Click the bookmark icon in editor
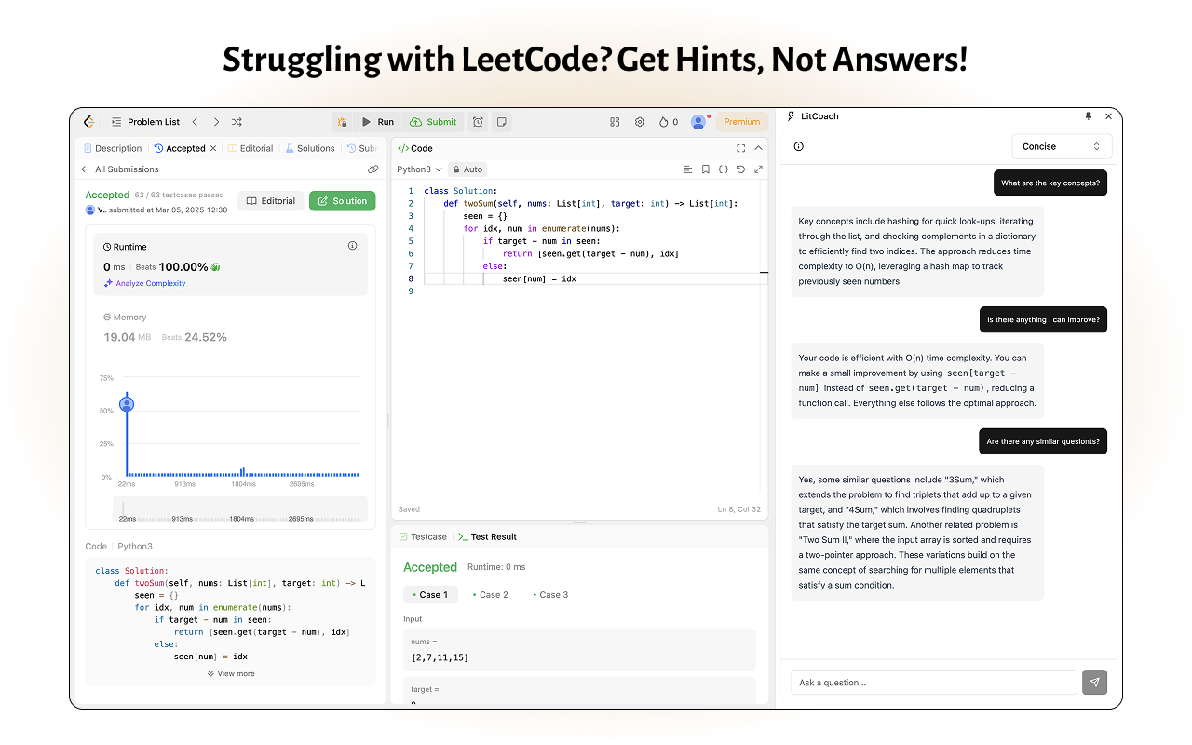 tap(706, 169)
